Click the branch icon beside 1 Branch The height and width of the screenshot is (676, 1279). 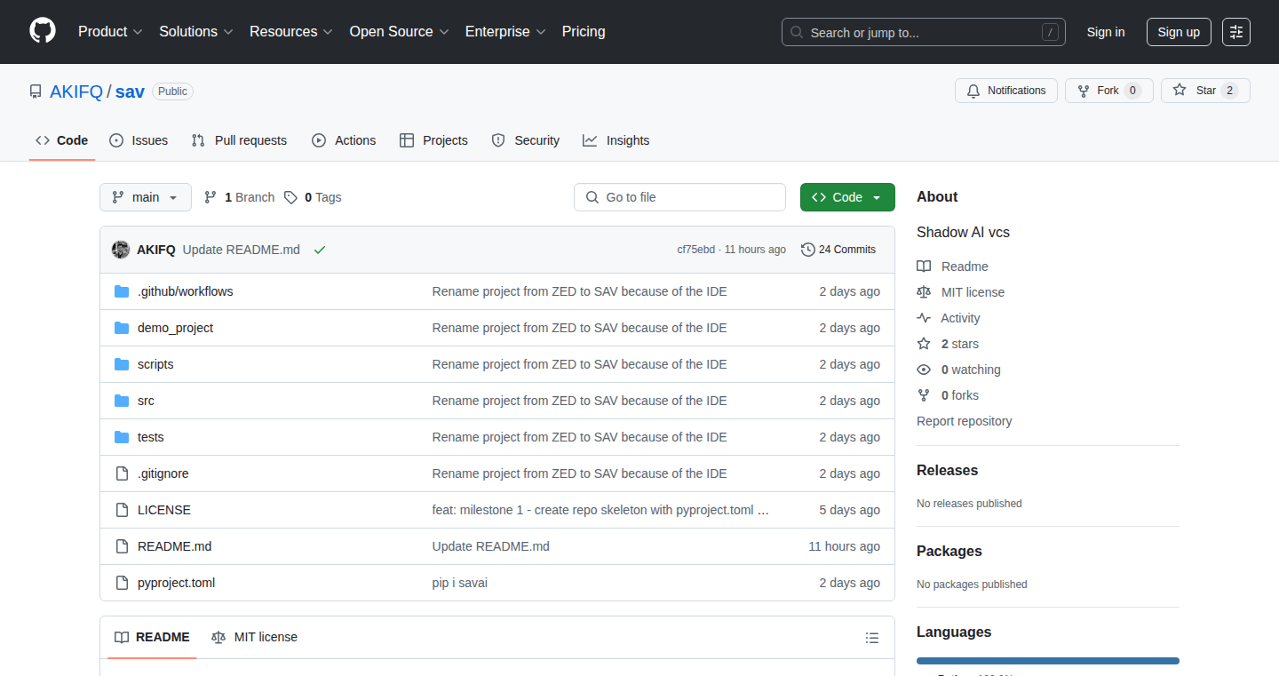click(x=211, y=197)
